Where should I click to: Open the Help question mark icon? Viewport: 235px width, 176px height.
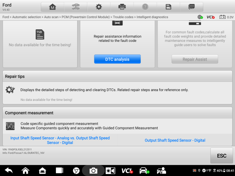pyautogui.click(x=145, y=7)
